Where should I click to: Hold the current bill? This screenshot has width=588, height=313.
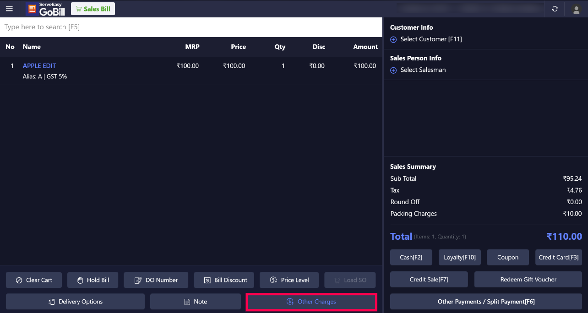93,280
